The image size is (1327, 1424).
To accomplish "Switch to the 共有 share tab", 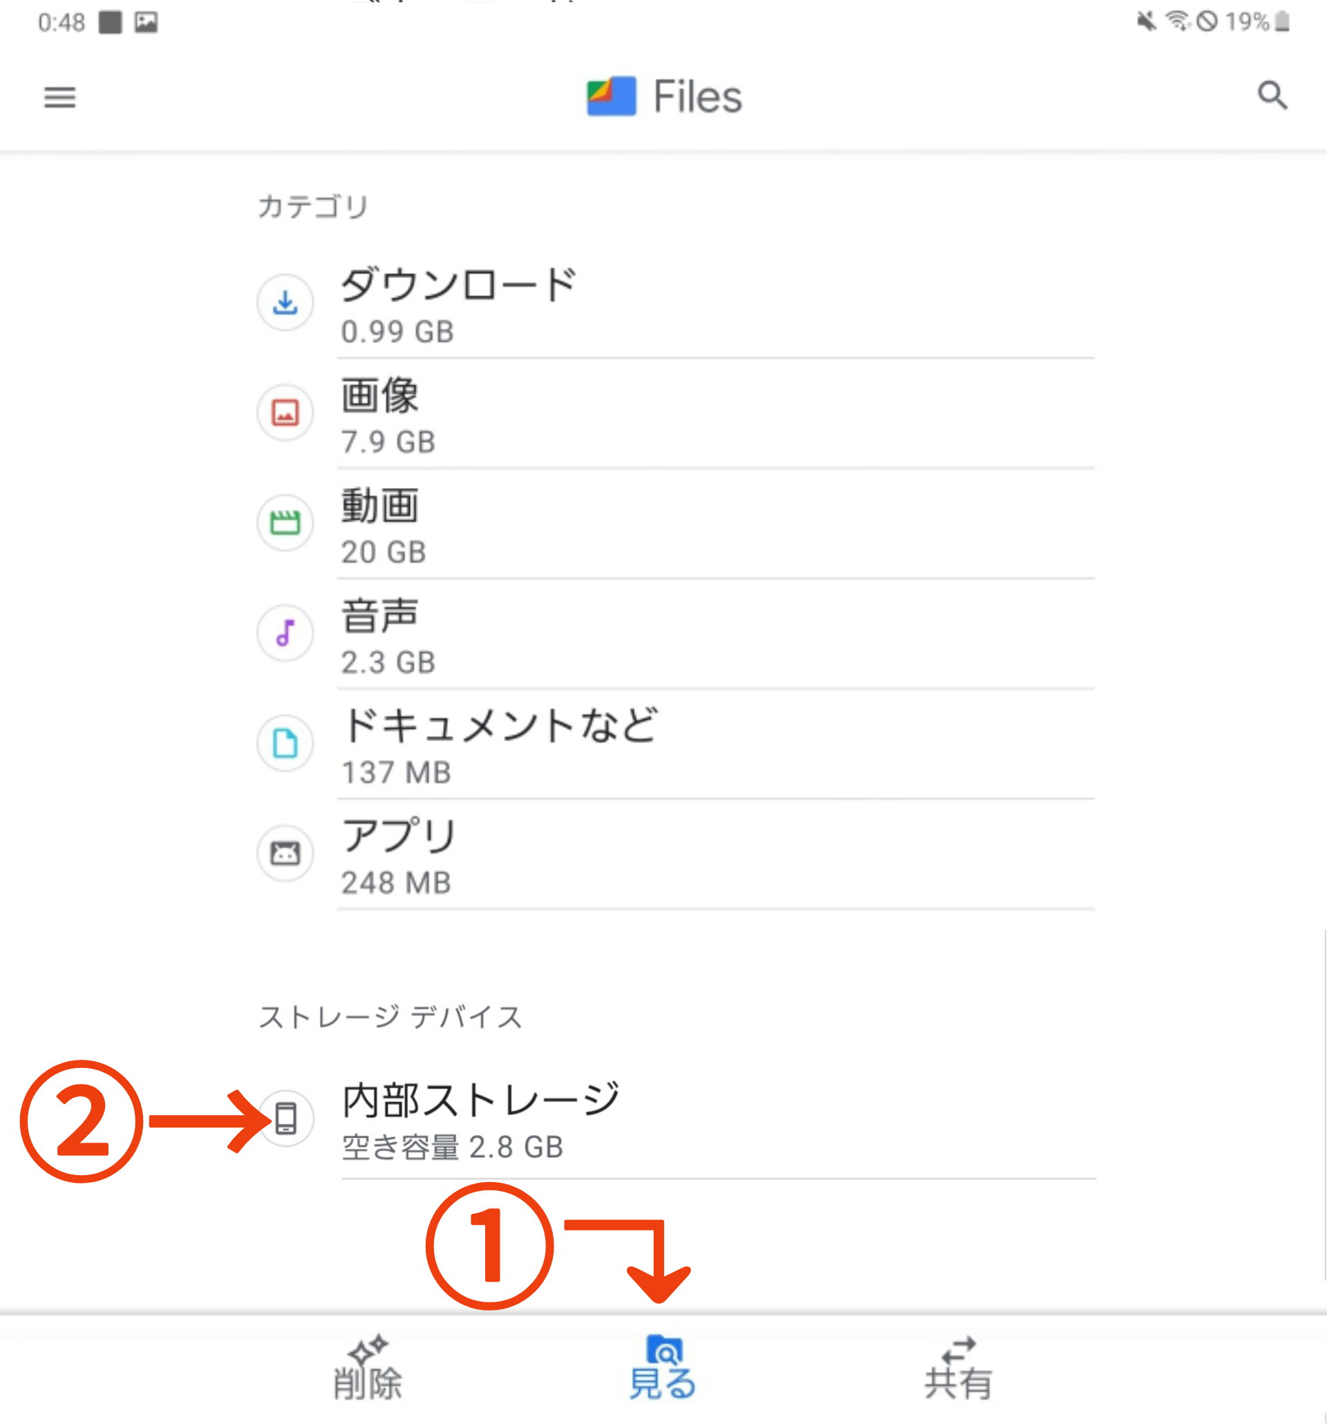I will (x=958, y=1367).
